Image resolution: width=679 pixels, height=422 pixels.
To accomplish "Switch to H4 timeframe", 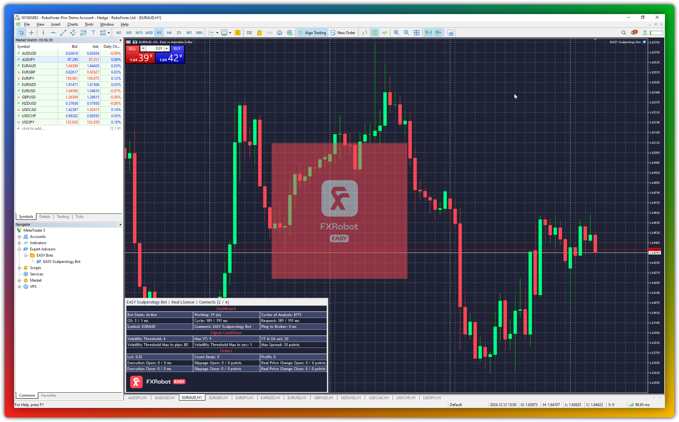I will (x=169, y=33).
